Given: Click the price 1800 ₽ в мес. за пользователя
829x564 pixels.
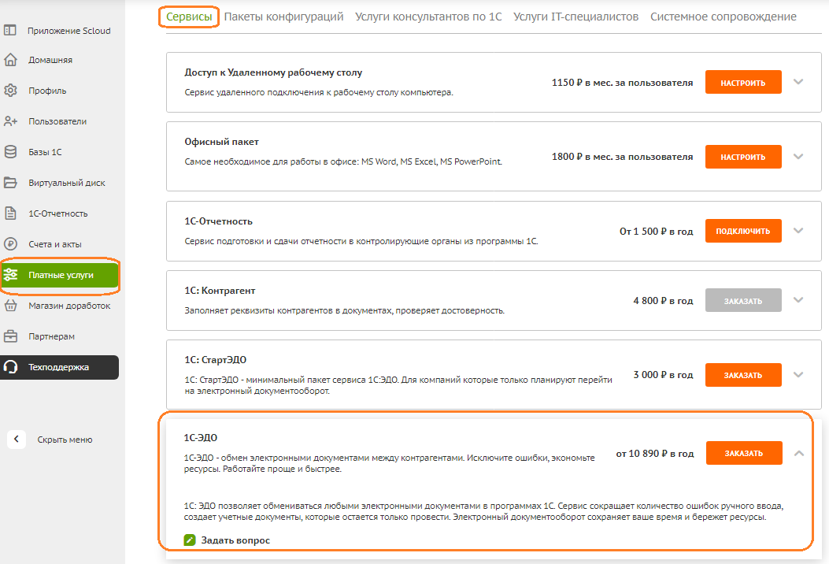Looking at the screenshot, I should 622,157.
